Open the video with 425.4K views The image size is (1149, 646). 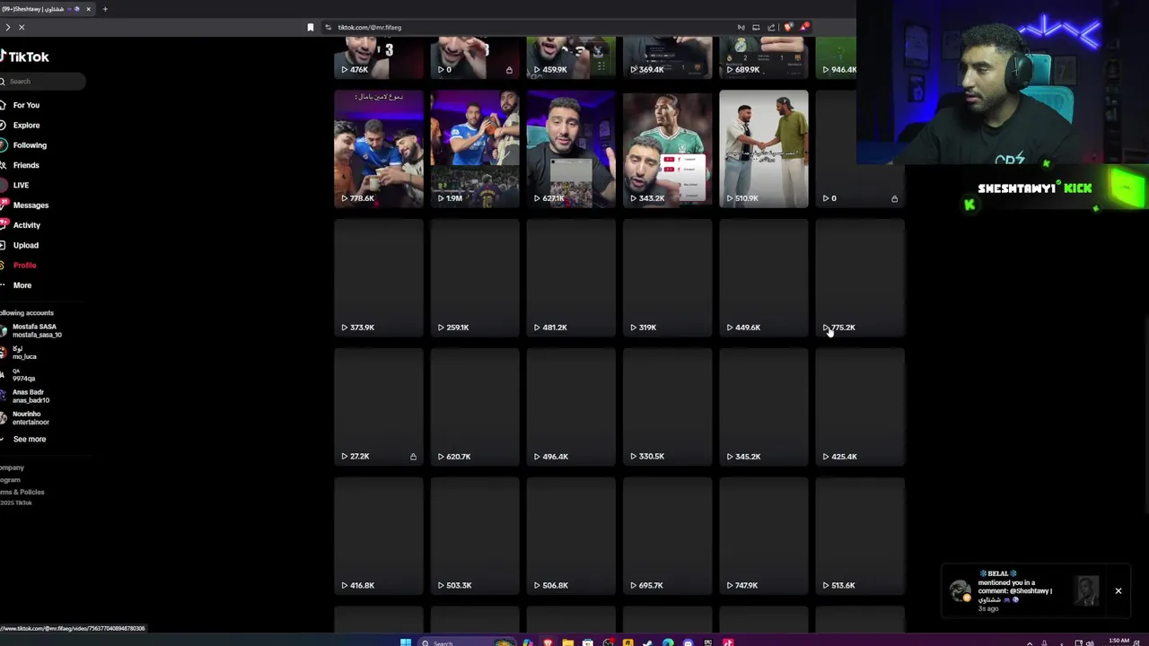tap(860, 407)
